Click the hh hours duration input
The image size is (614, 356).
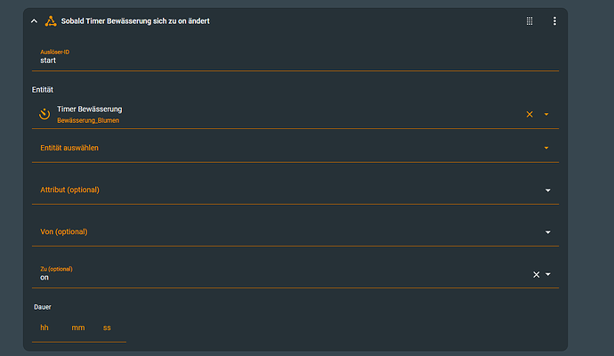coord(44,328)
